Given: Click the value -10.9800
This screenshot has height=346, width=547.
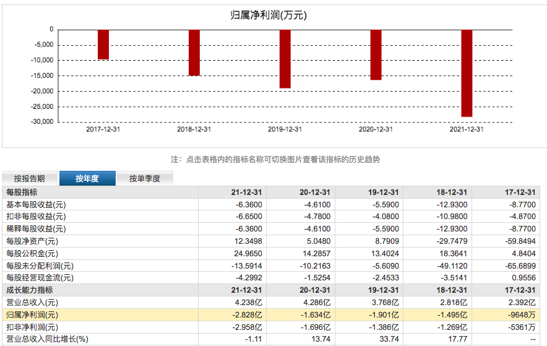Looking at the screenshot, I should [452, 216].
